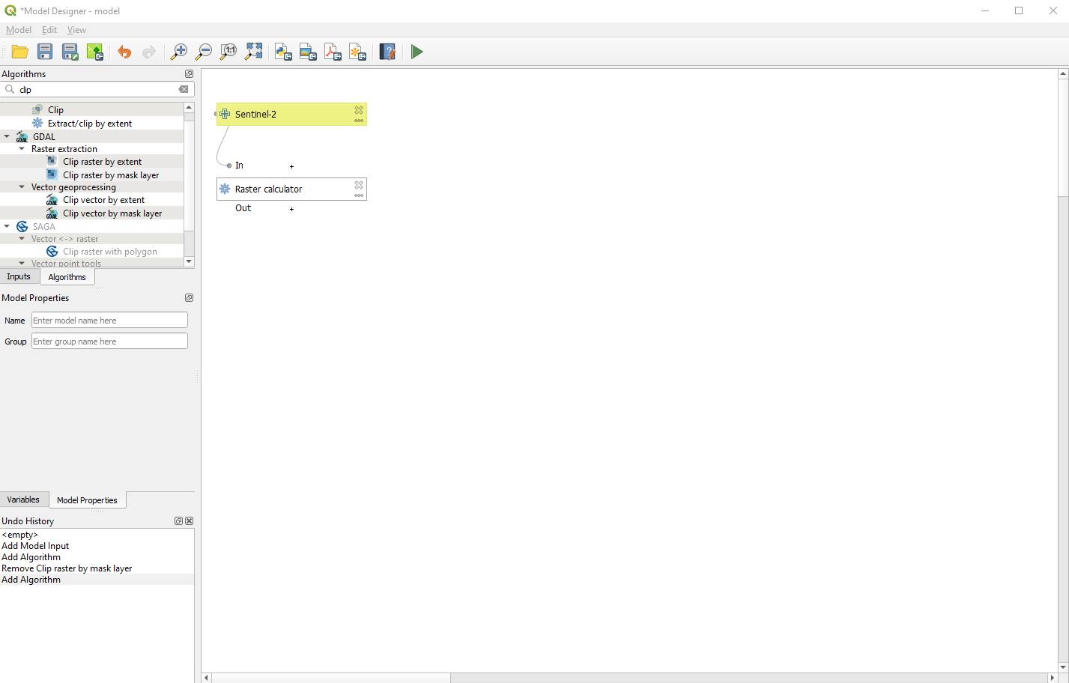Switch to the Algorithms tab

click(67, 277)
